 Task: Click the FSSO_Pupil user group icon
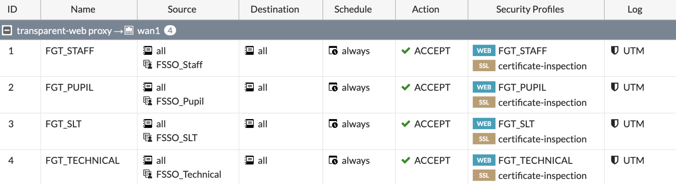click(148, 101)
